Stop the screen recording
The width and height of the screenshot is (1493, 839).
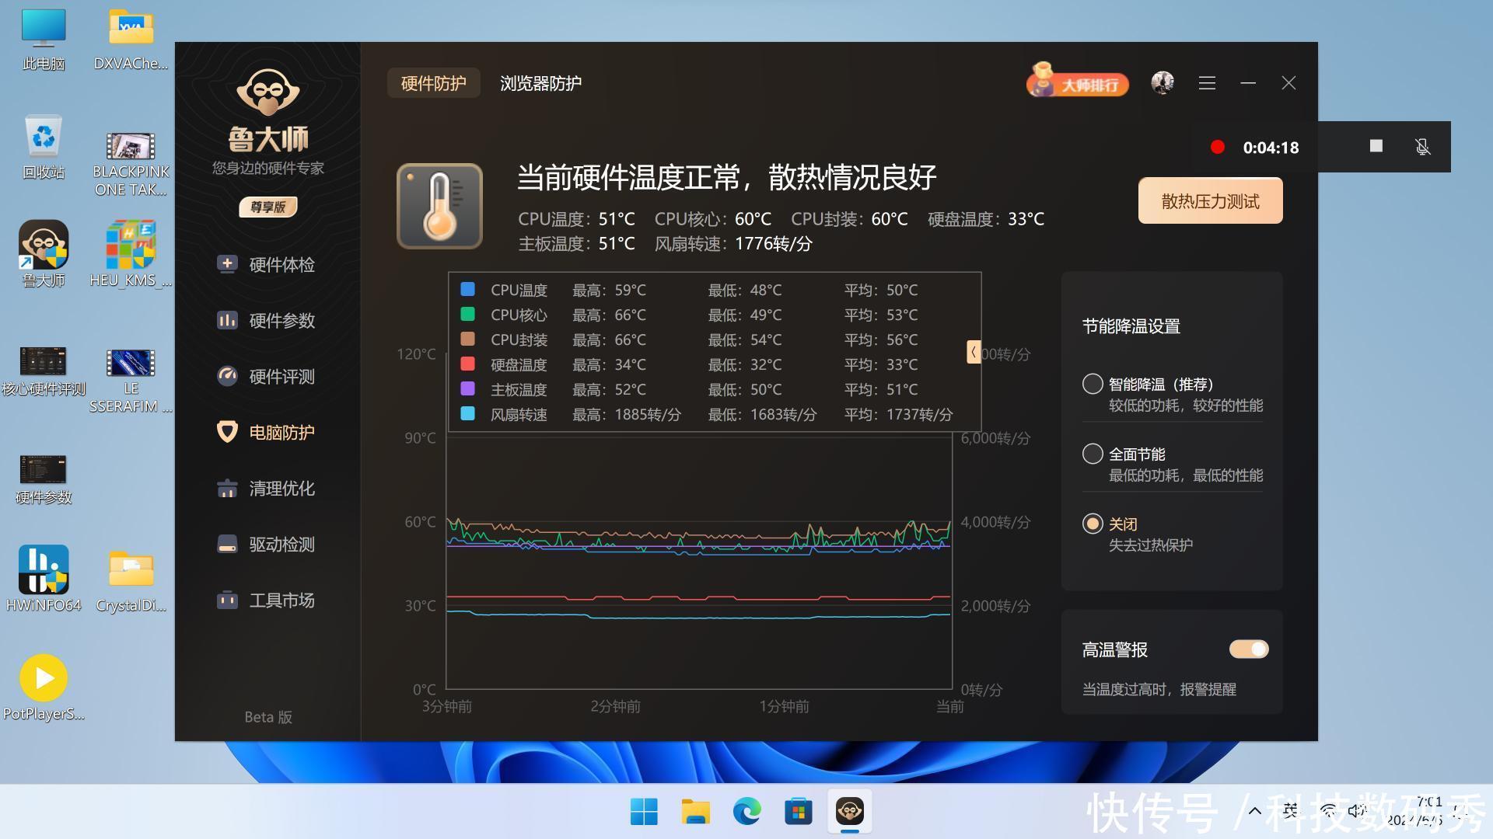tap(1376, 146)
